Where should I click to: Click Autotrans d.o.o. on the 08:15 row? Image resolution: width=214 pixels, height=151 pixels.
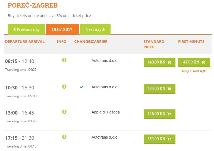105,61
